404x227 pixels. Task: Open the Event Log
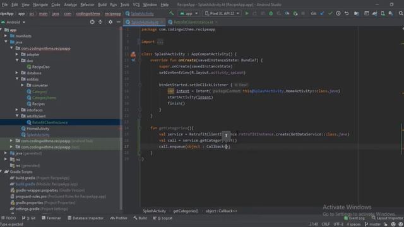pyautogui.click(x=354, y=218)
